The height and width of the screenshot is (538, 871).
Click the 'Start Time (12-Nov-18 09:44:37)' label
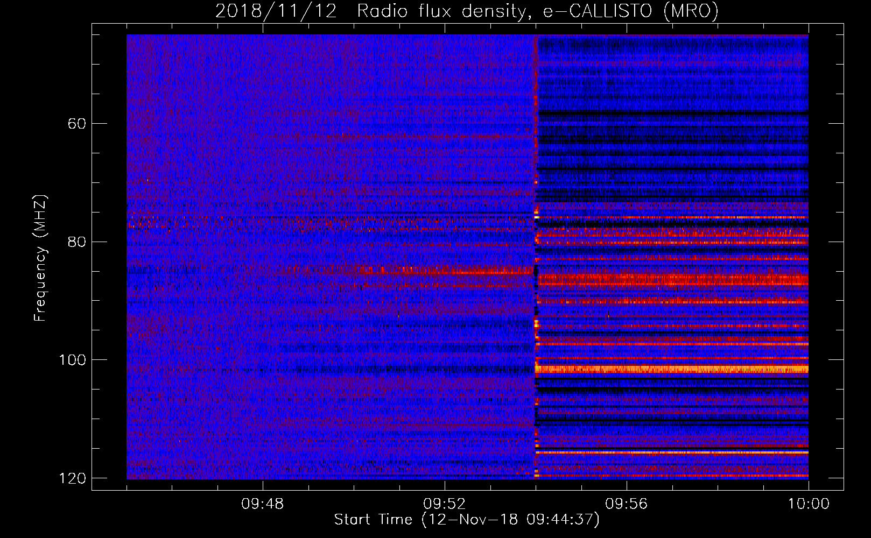tap(467, 520)
